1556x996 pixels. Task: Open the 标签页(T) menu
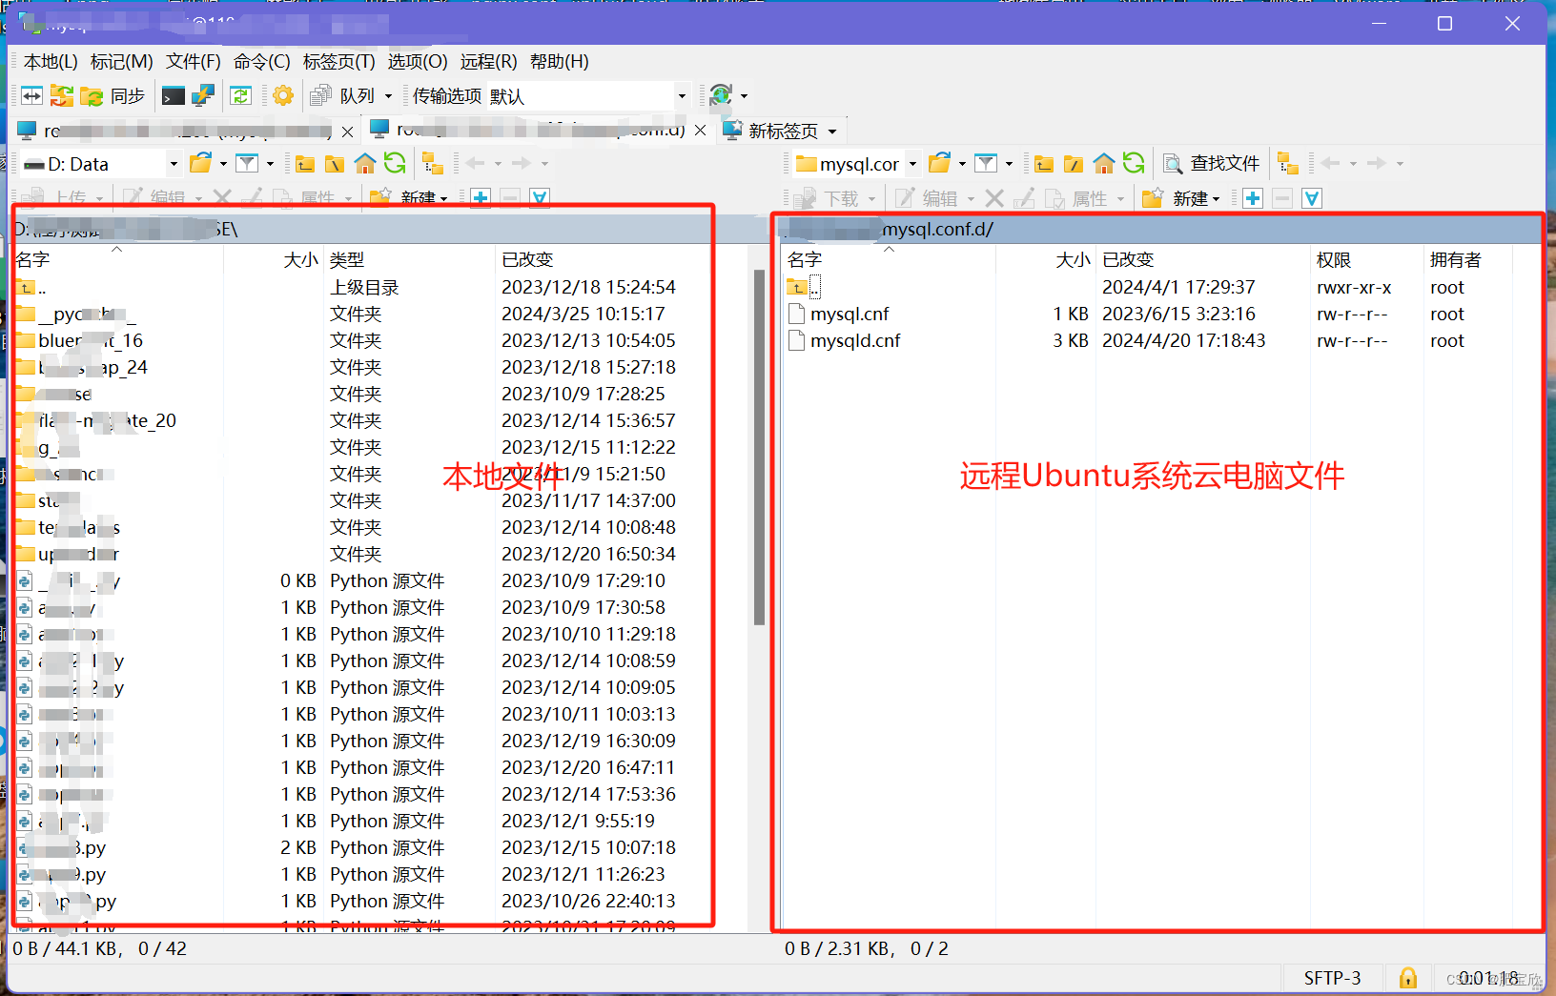pyautogui.click(x=338, y=62)
